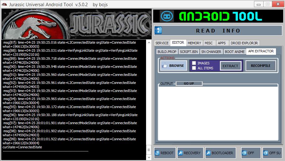
Task: Tick the ALL ITEMS checkbox
Action: tap(194, 68)
